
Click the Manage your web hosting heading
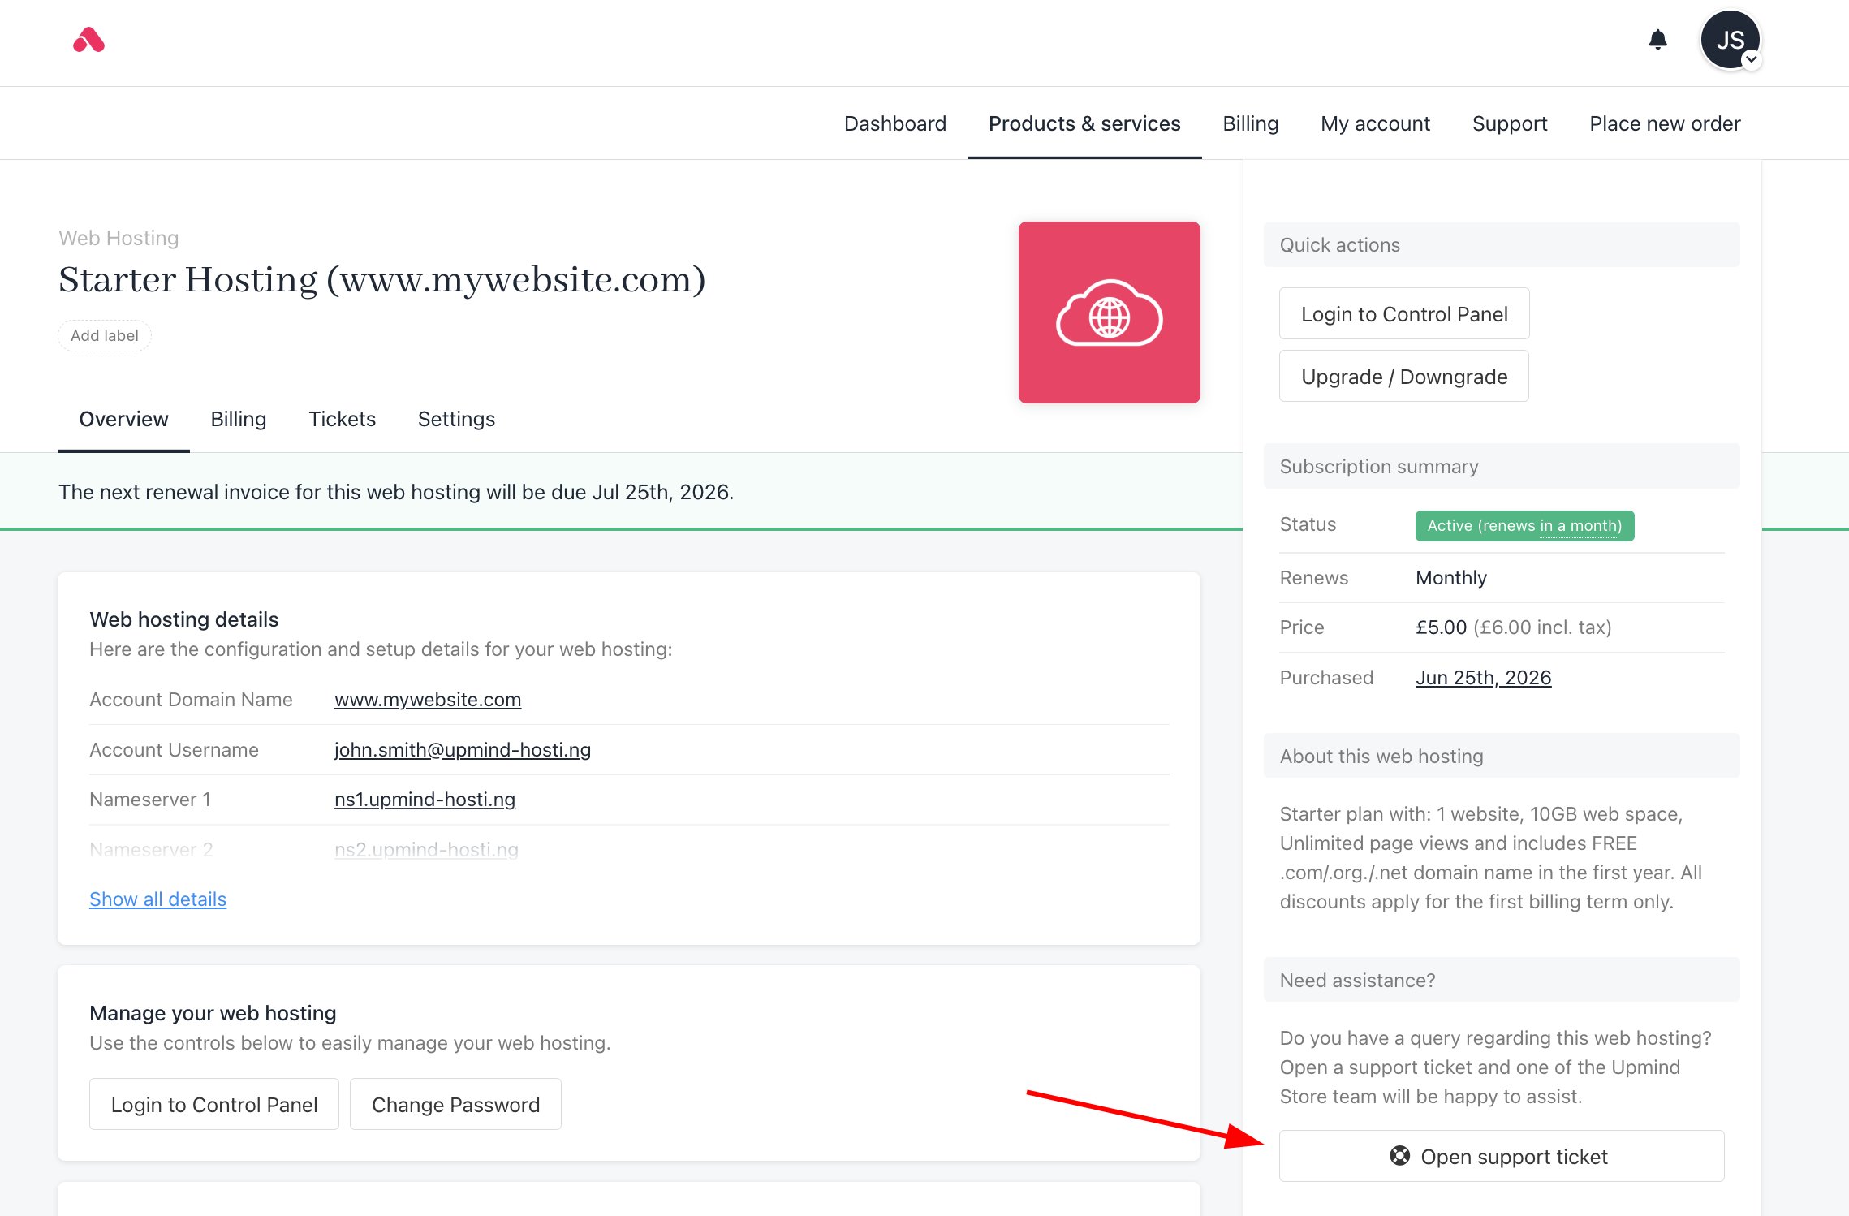(x=213, y=1013)
